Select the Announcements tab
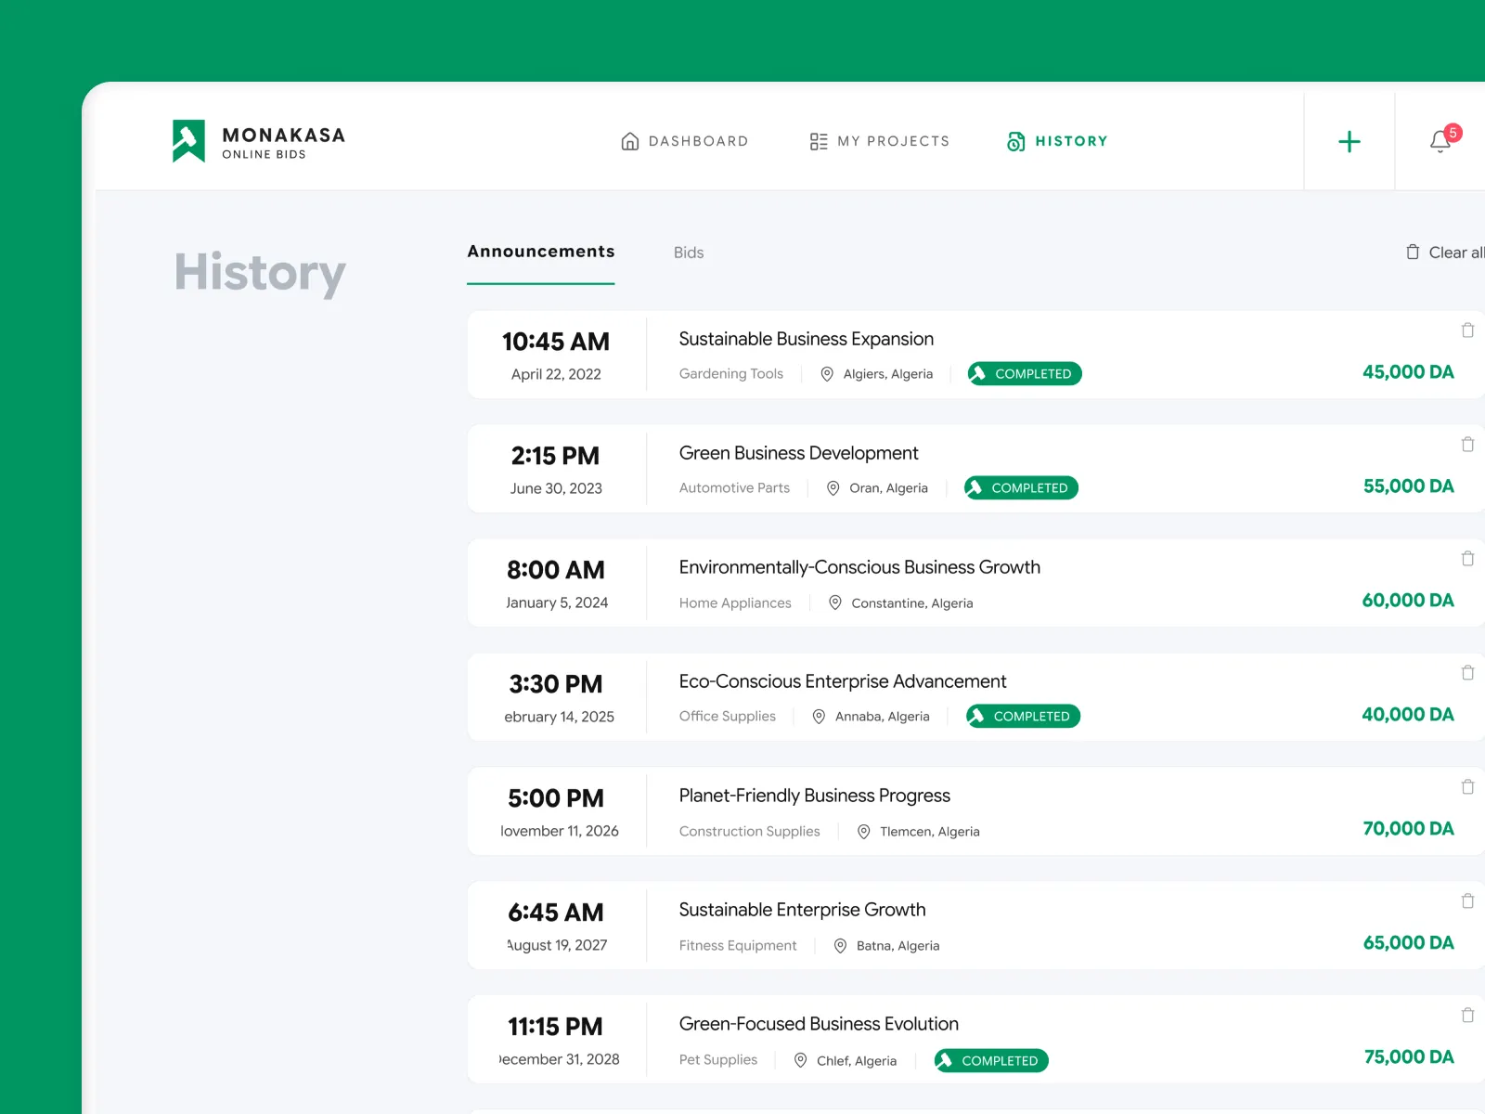1485x1114 pixels. click(541, 252)
